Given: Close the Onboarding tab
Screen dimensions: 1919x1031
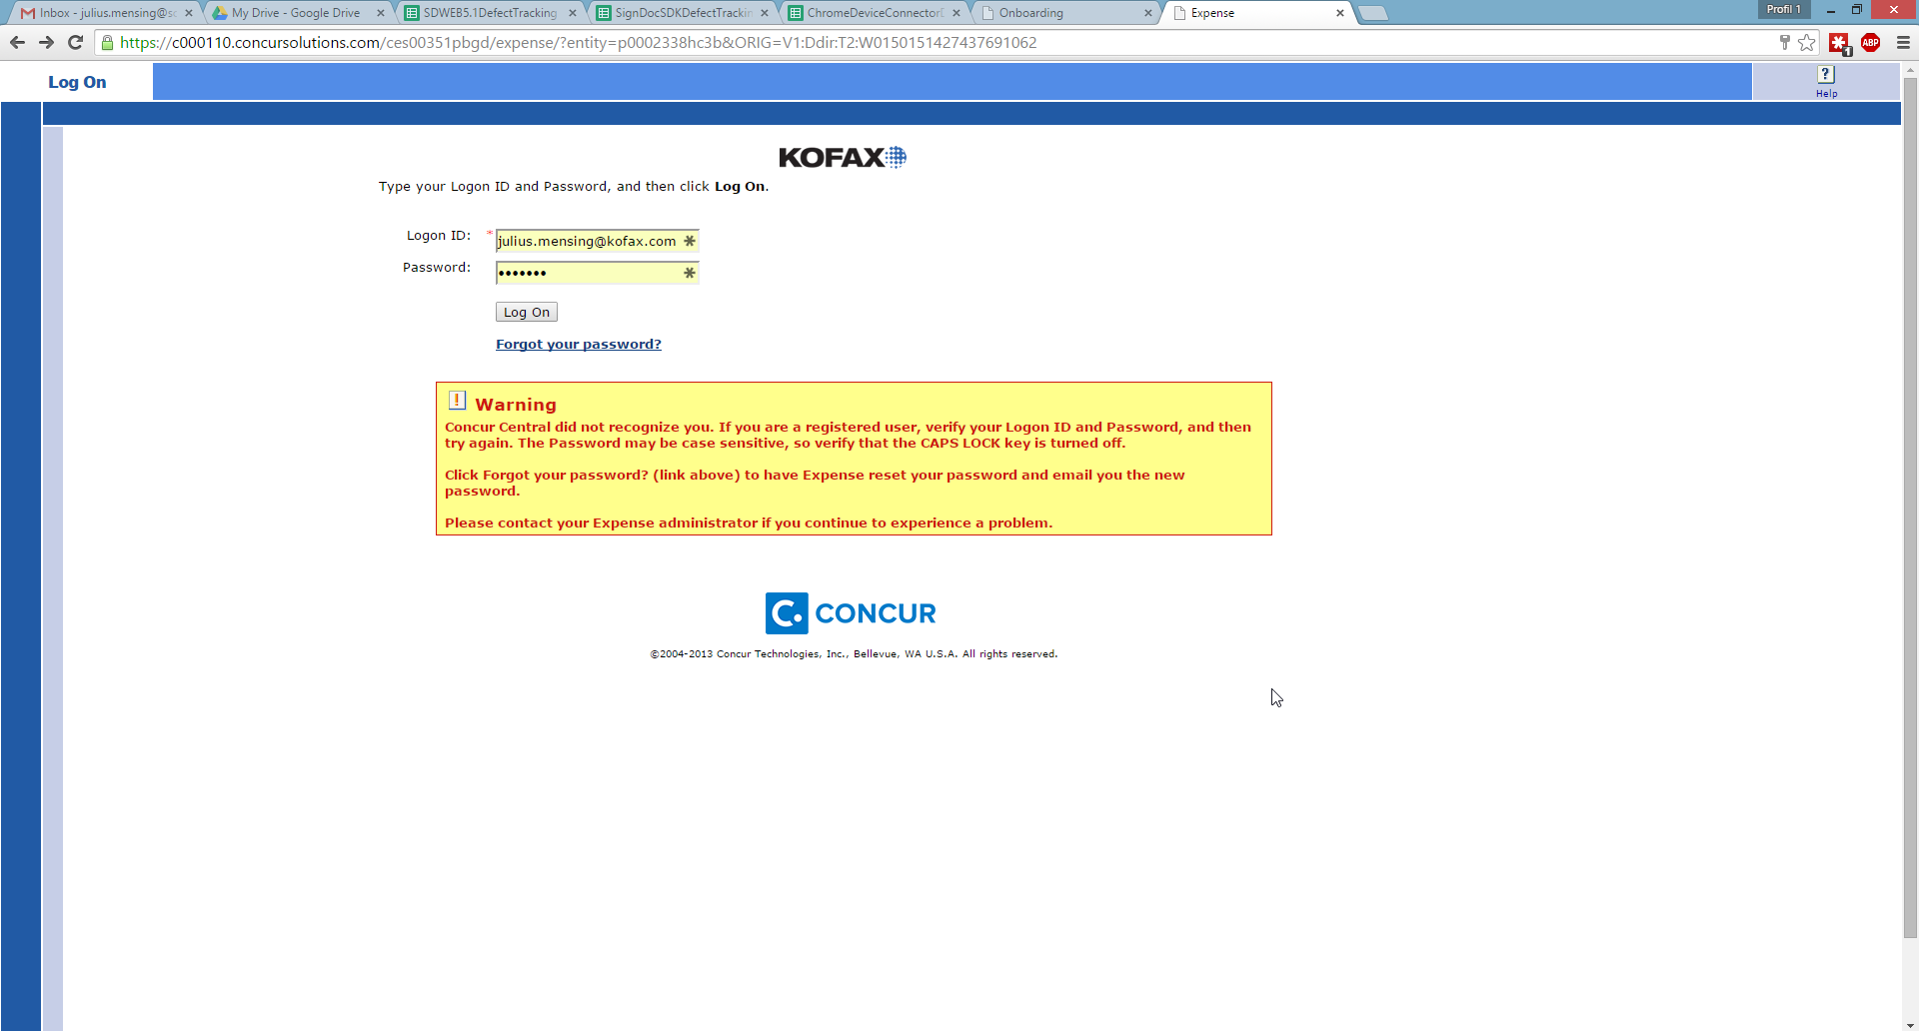Looking at the screenshot, I should [x=1148, y=13].
